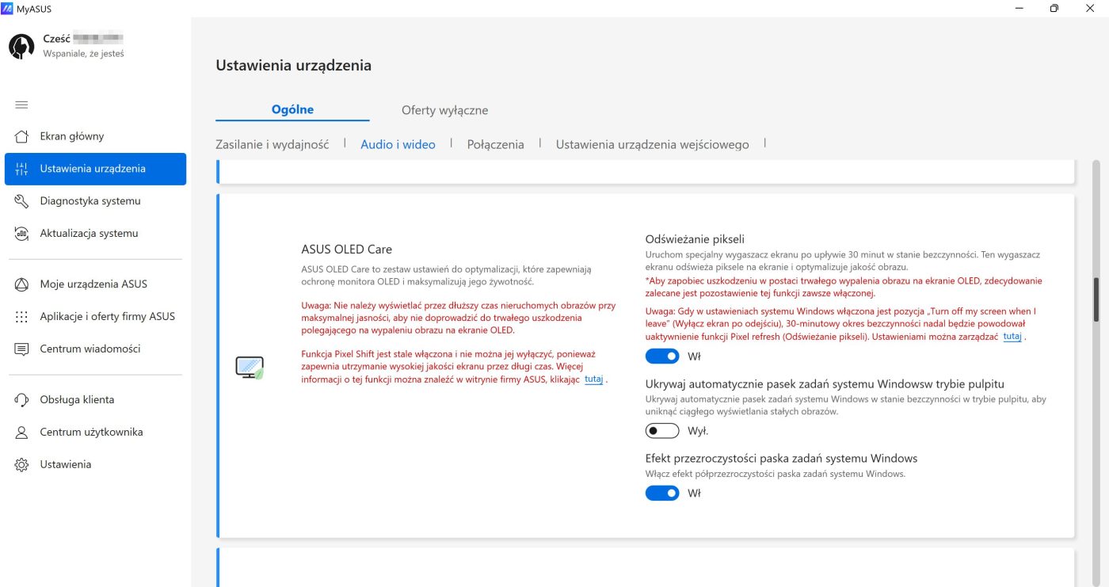Open Połączenia section
This screenshot has height=587, width=1109.
495,144
